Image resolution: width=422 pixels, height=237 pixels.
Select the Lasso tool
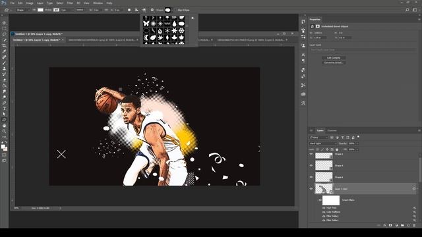[4, 34]
